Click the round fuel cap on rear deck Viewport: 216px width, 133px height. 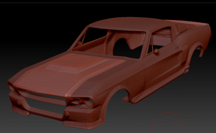pos(189,27)
